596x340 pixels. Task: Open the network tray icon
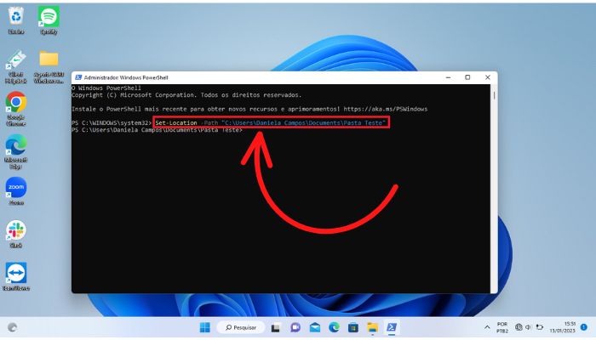click(519, 327)
